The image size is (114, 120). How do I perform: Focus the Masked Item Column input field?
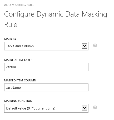click(46, 87)
